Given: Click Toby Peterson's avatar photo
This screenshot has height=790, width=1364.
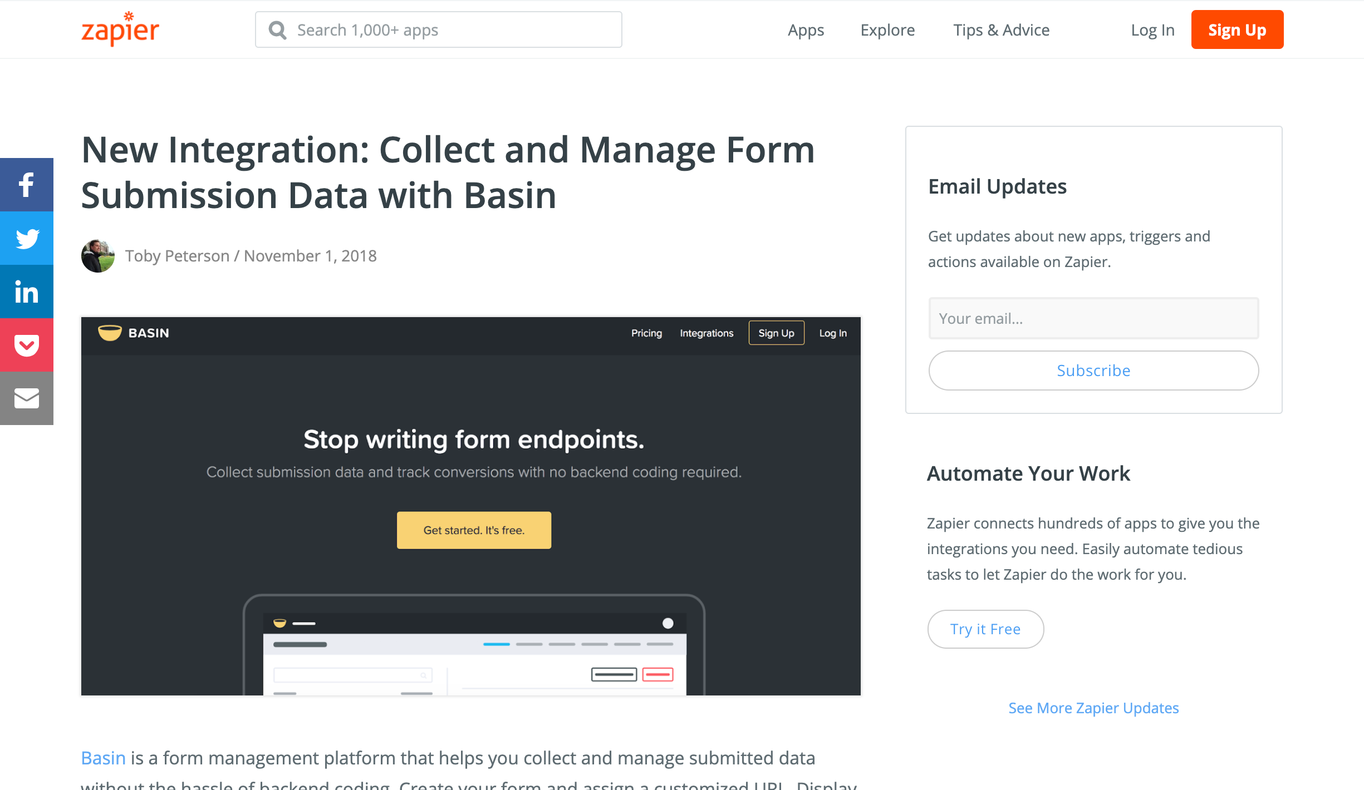Looking at the screenshot, I should click(98, 256).
